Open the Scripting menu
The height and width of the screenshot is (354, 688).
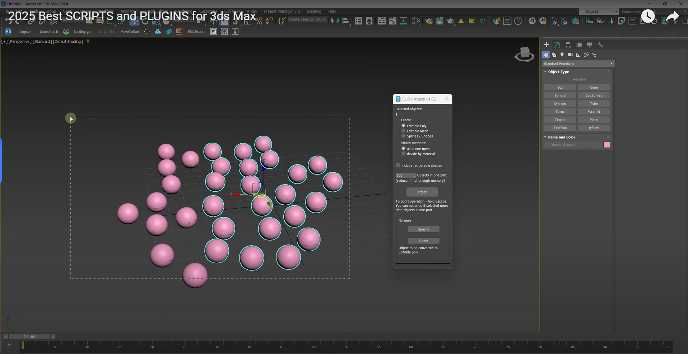[x=314, y=11]
